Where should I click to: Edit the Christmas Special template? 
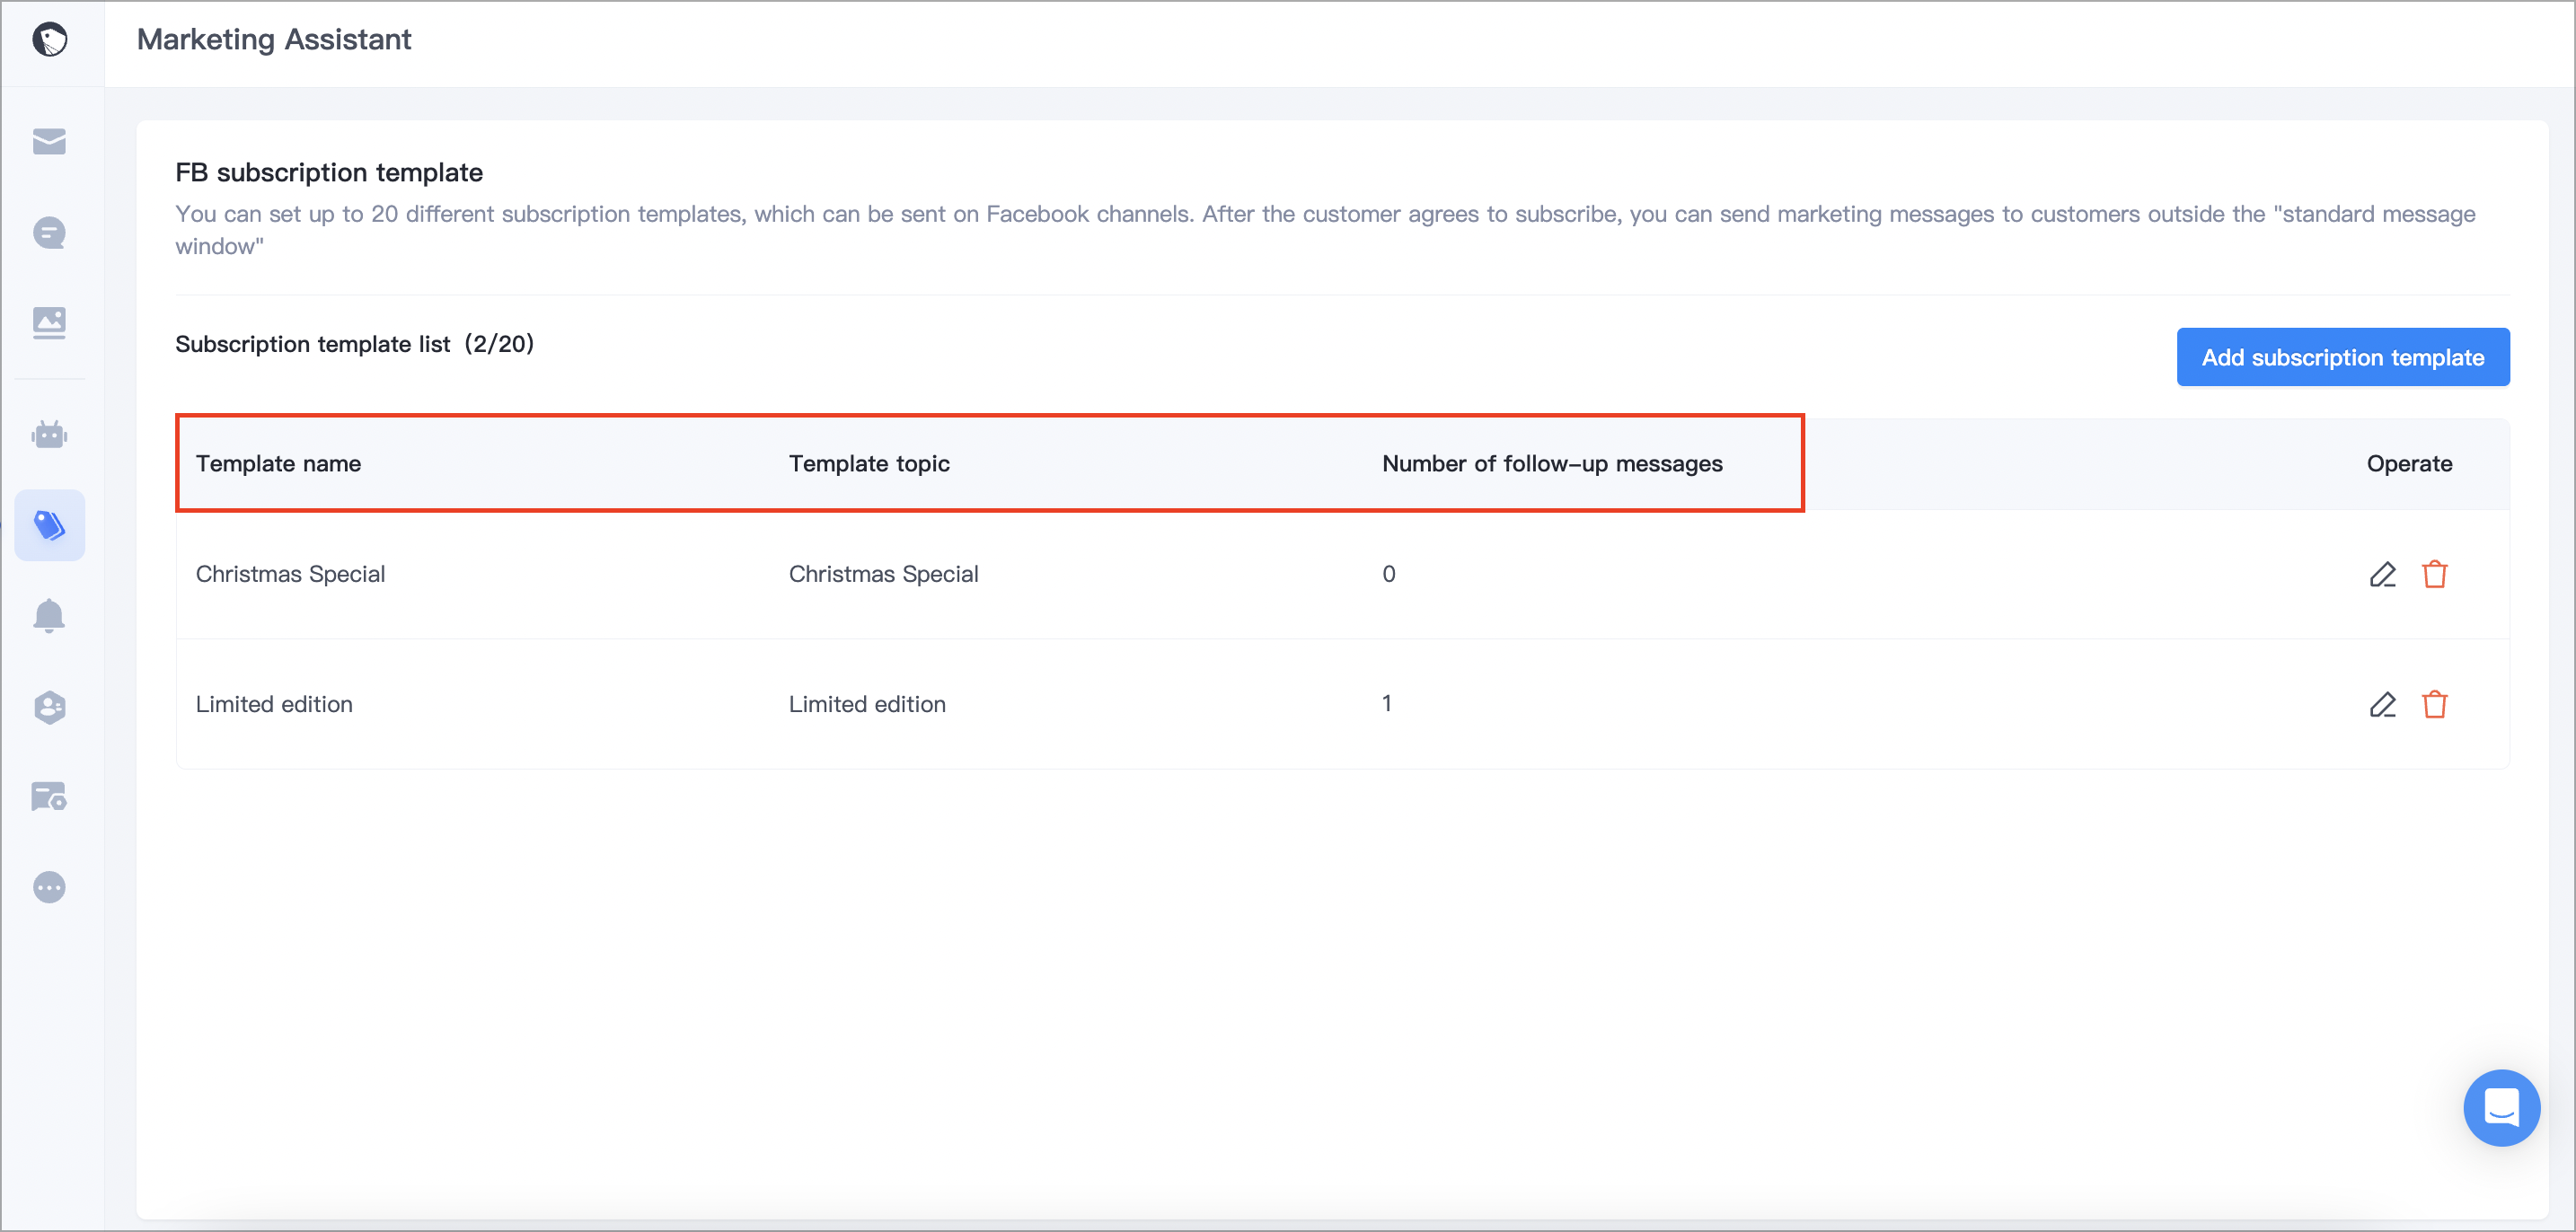point(2382,574)
